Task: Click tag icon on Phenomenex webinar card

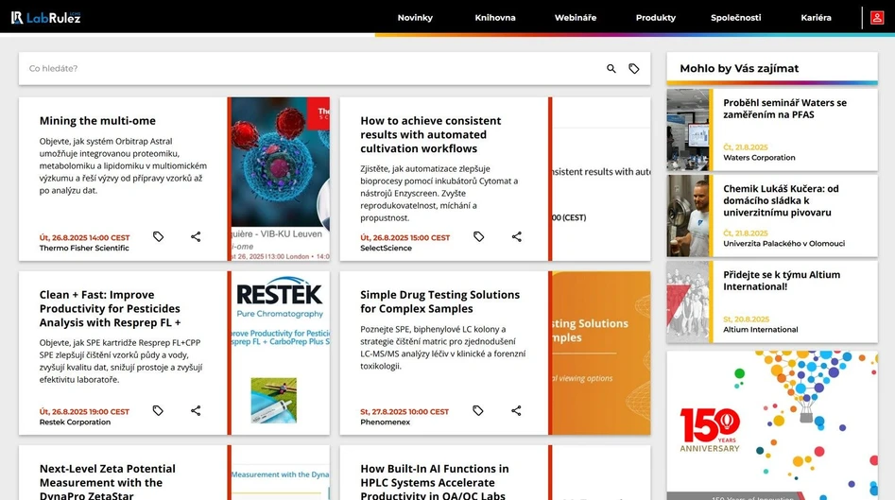Action: click(478, 410)
